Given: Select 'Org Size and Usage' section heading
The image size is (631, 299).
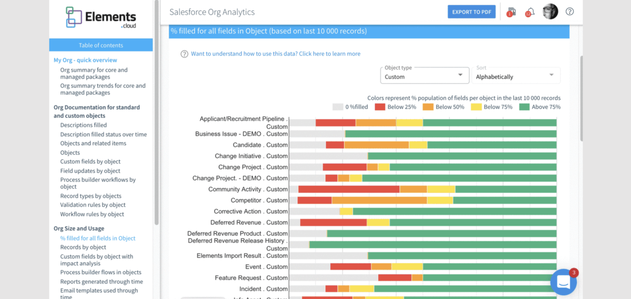Looking at the screenshot, I should [79, 228].
